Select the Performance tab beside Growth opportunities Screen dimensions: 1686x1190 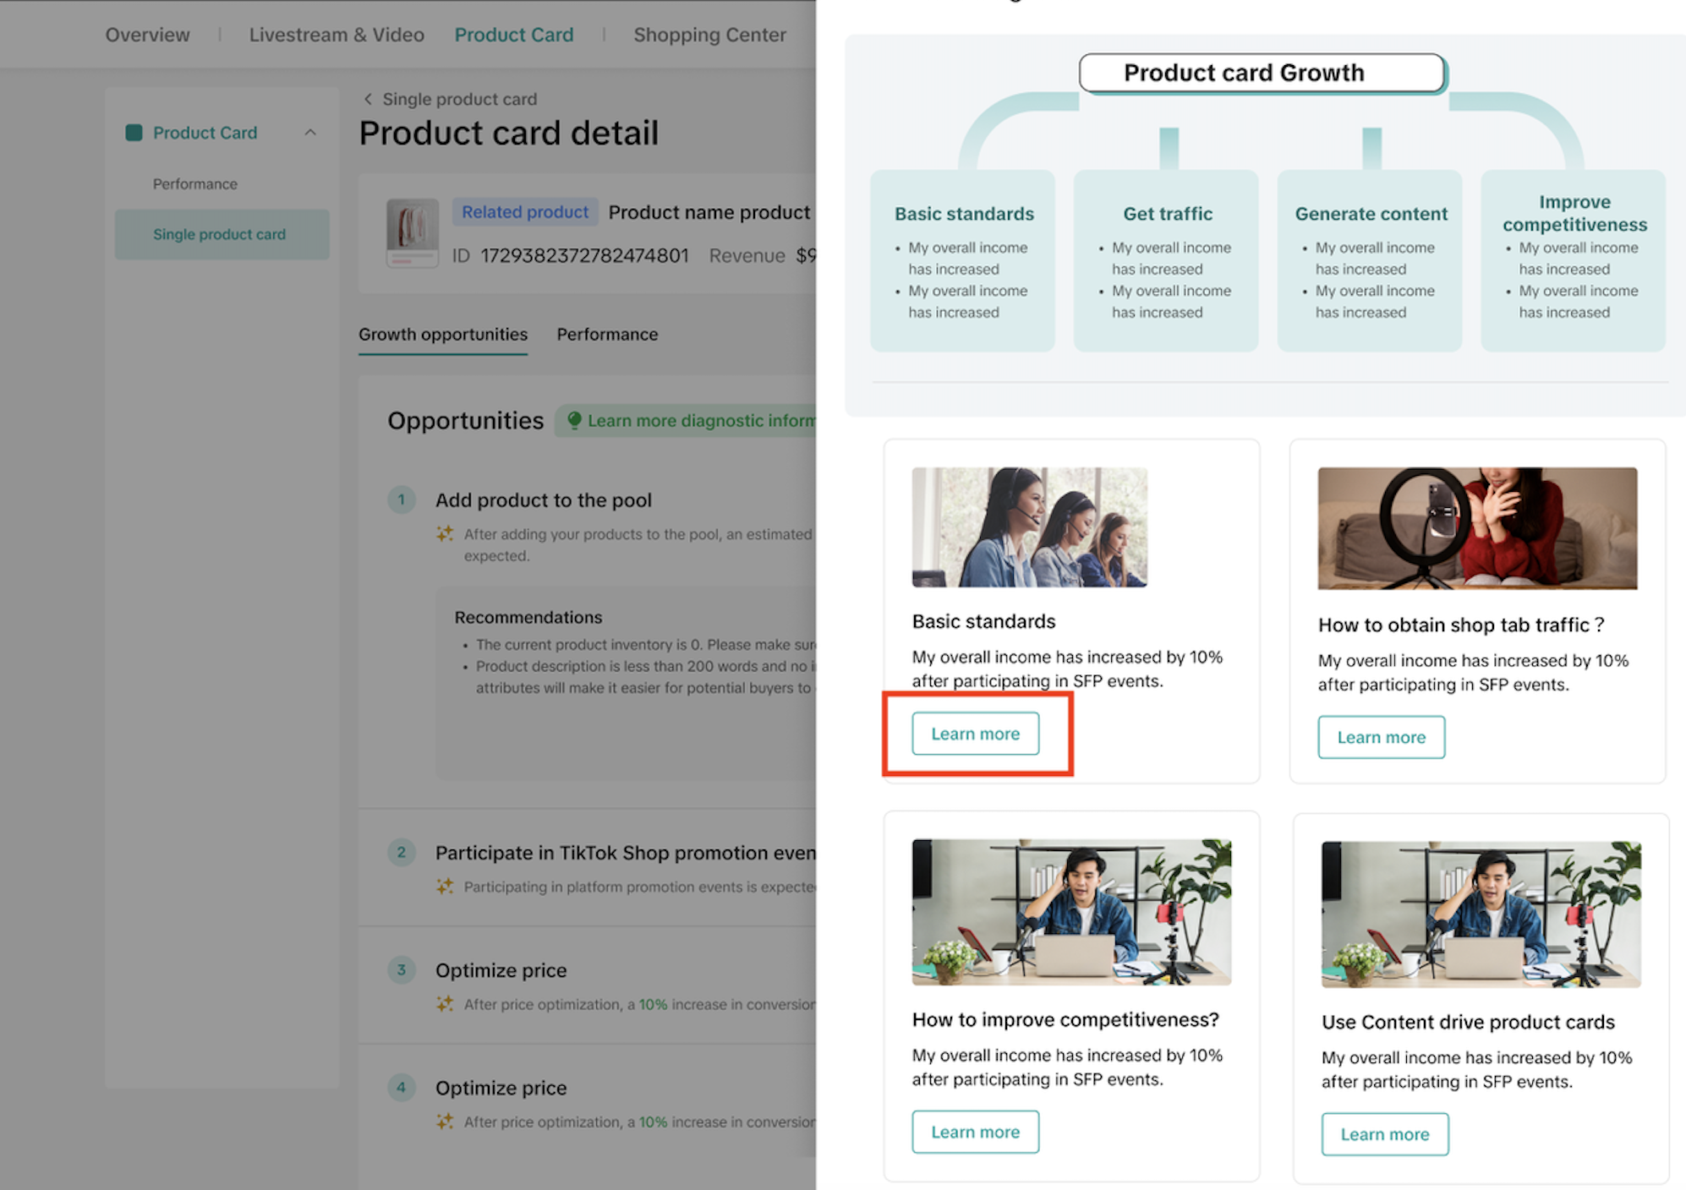(x=607, y=334)
